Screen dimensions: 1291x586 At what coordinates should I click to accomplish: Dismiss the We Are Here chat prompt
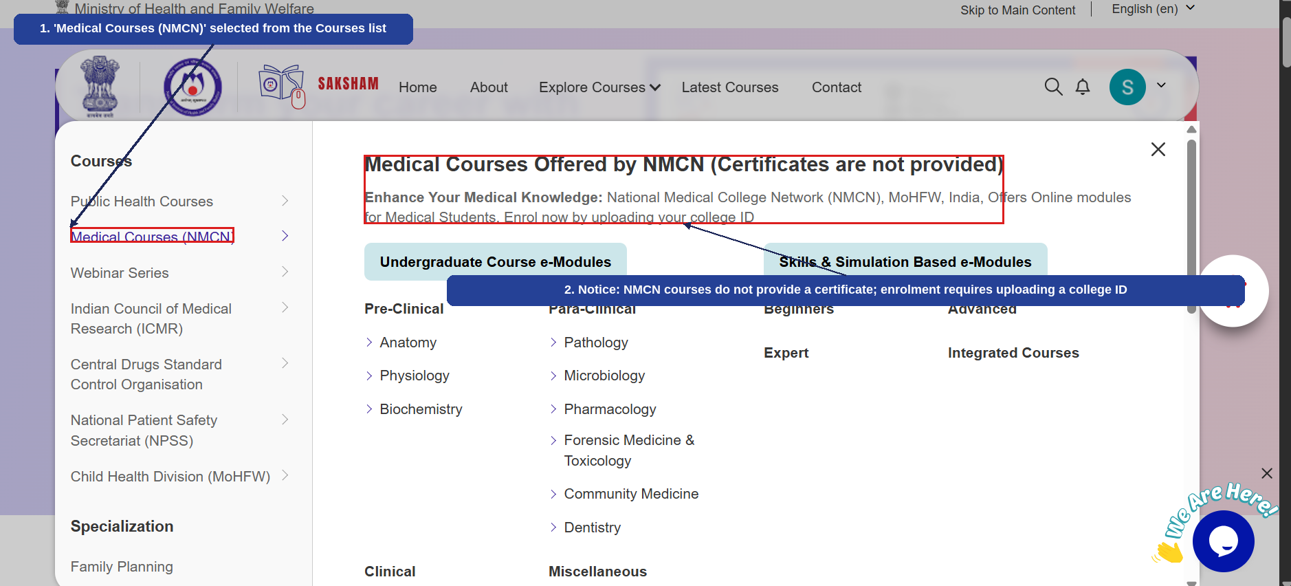[1267, 473]
